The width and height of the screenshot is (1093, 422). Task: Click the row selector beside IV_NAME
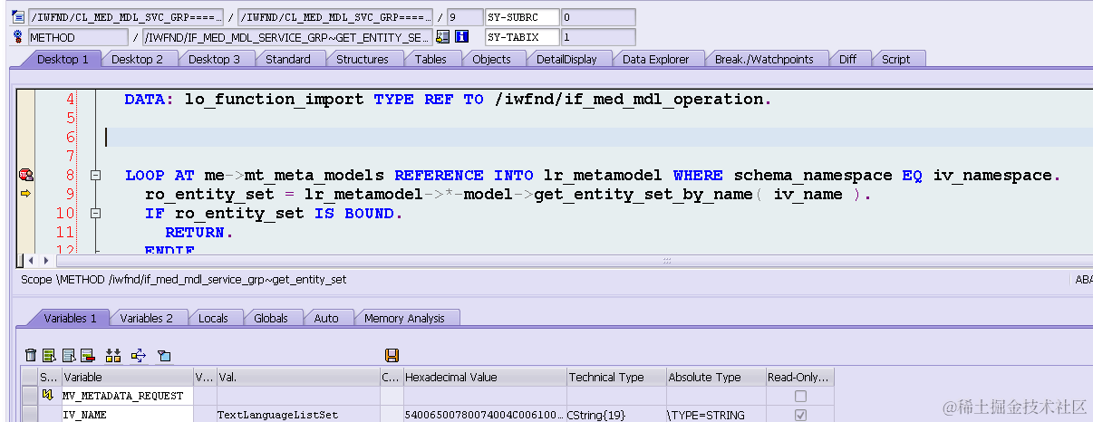click(x=29, y=415)
